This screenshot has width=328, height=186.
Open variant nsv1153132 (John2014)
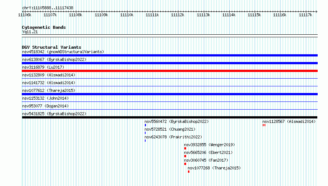coord(45,98)
